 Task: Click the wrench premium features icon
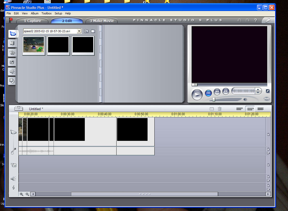pyautogui.click(x=268, y=20)
